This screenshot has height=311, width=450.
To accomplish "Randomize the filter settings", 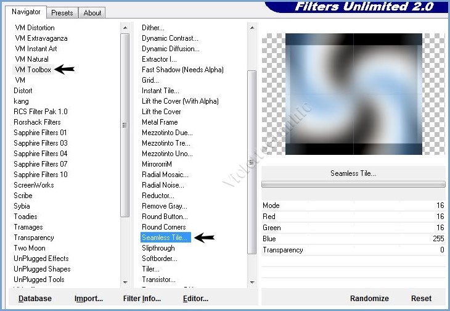I will click(369, 299).
